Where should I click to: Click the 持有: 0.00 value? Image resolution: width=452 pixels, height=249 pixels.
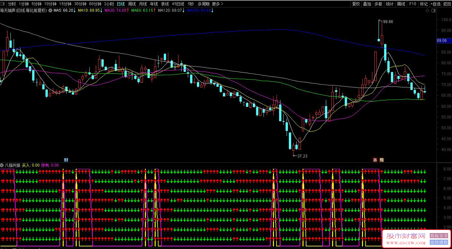tap(50, 165)
